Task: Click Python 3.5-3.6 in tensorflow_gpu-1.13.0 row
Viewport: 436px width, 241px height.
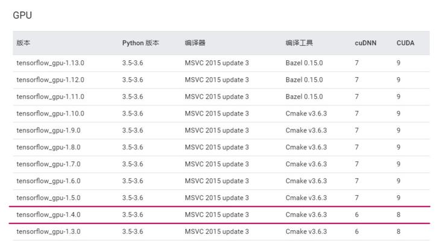Action: coord(133,63)
